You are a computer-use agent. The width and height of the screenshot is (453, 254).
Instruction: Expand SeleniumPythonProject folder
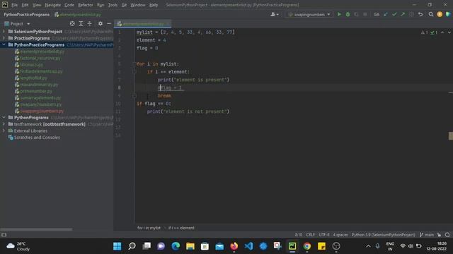4,31
